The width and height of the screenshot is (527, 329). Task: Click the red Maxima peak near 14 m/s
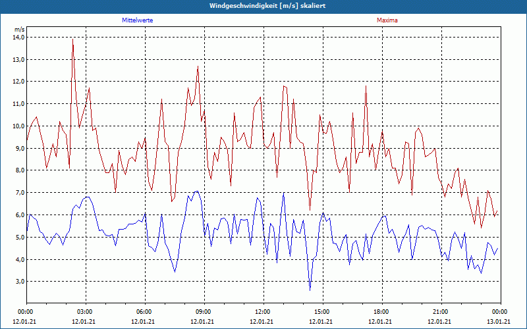tap(72, 39)
